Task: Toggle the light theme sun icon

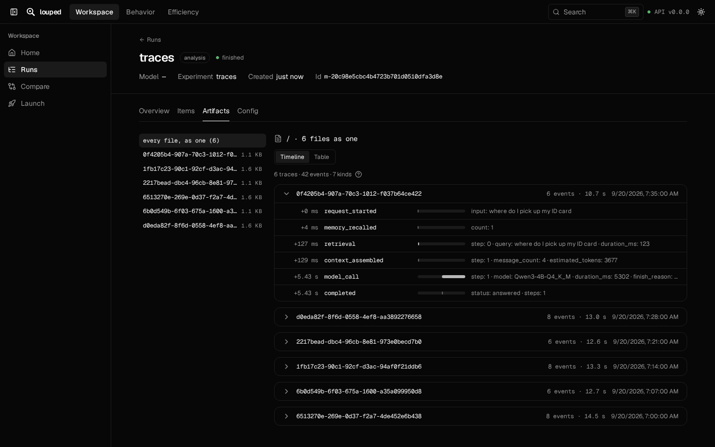Action: click(x=701, y=12)
